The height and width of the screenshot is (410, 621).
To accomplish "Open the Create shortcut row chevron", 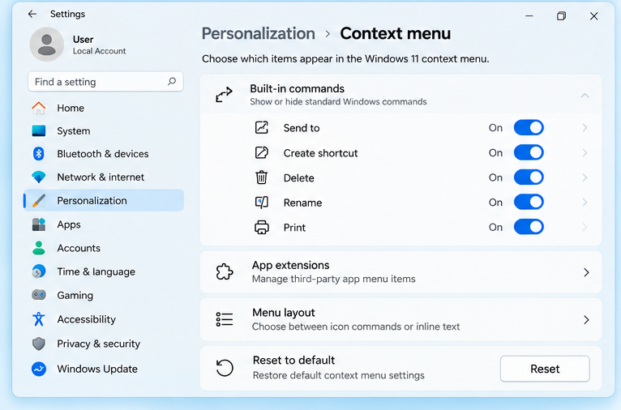I will pyautogui.click(x=585, y=153).
